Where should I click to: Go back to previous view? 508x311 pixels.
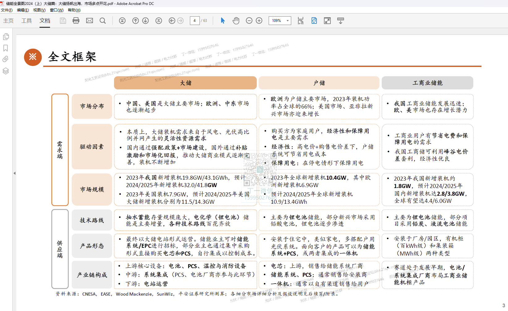tap(172, 21)
